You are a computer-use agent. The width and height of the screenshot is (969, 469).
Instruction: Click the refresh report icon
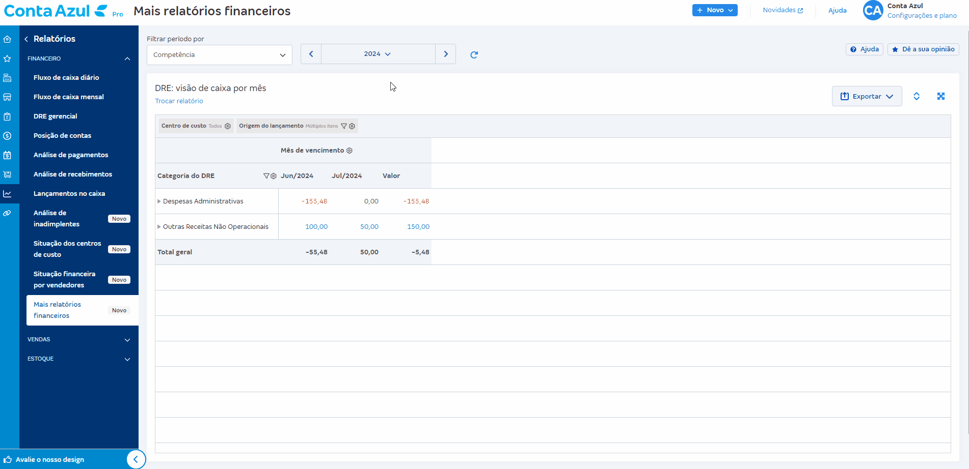point(474,55)
